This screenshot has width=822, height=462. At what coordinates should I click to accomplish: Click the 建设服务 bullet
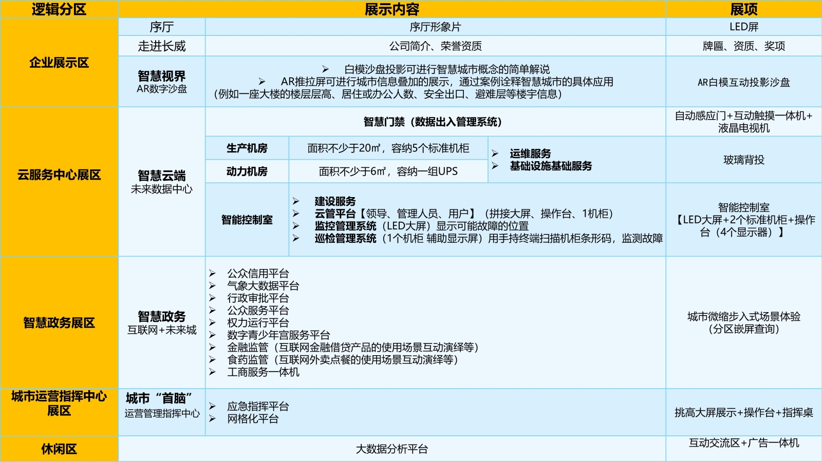[325, 201]
